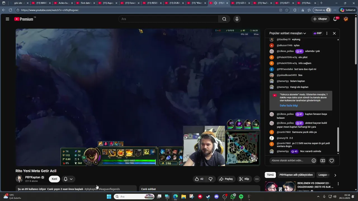Open Windows Start menu
The image size is (358, 201).
pos(109,197)
